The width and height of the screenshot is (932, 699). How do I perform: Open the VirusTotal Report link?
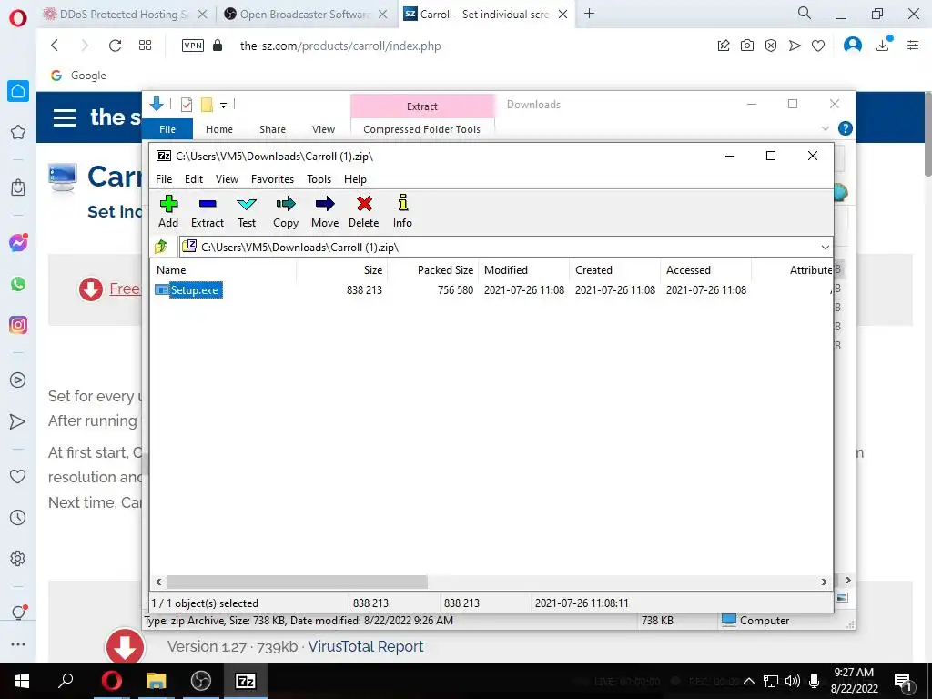click(x=366, y=647)
